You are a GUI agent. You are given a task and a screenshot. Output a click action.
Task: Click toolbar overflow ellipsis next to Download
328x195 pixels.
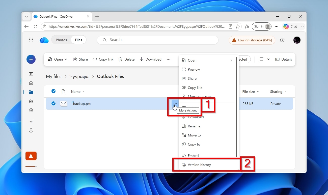(x=169, y=59)
